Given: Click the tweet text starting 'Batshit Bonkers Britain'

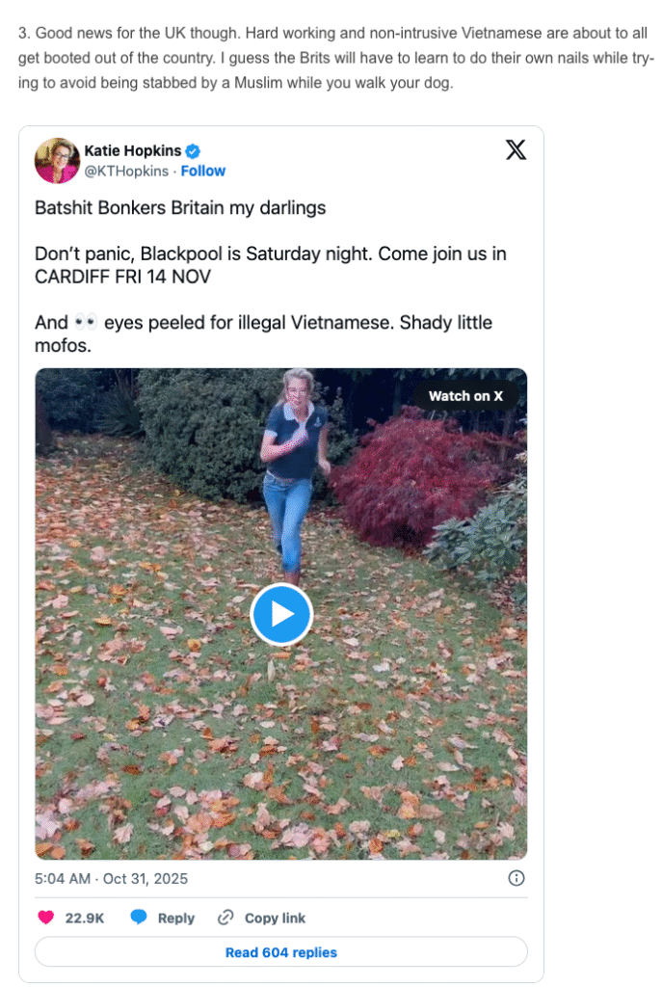Looking at the screenshot, I should click(x=180, y=207).
